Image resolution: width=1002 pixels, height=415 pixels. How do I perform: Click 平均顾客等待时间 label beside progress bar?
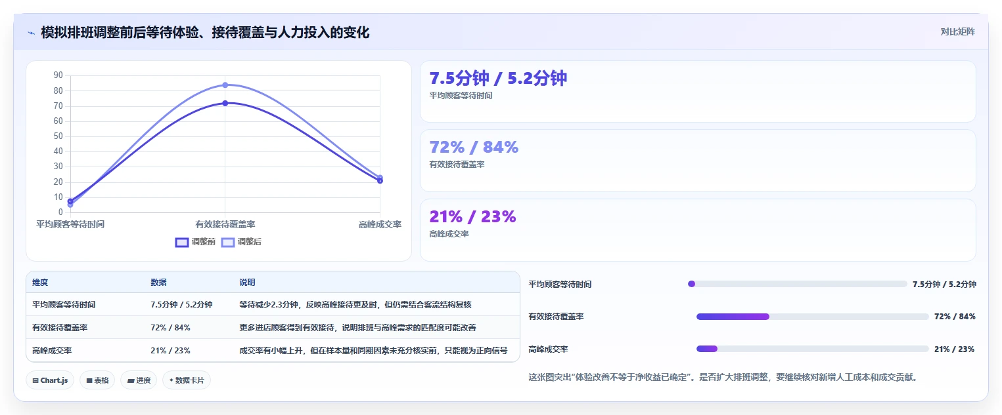[560, 285]
